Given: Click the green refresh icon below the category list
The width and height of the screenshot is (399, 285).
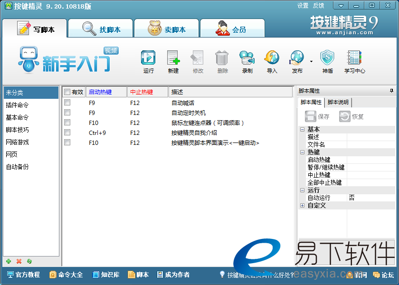Looking at the screenshot, I should [x=29, y=261].
